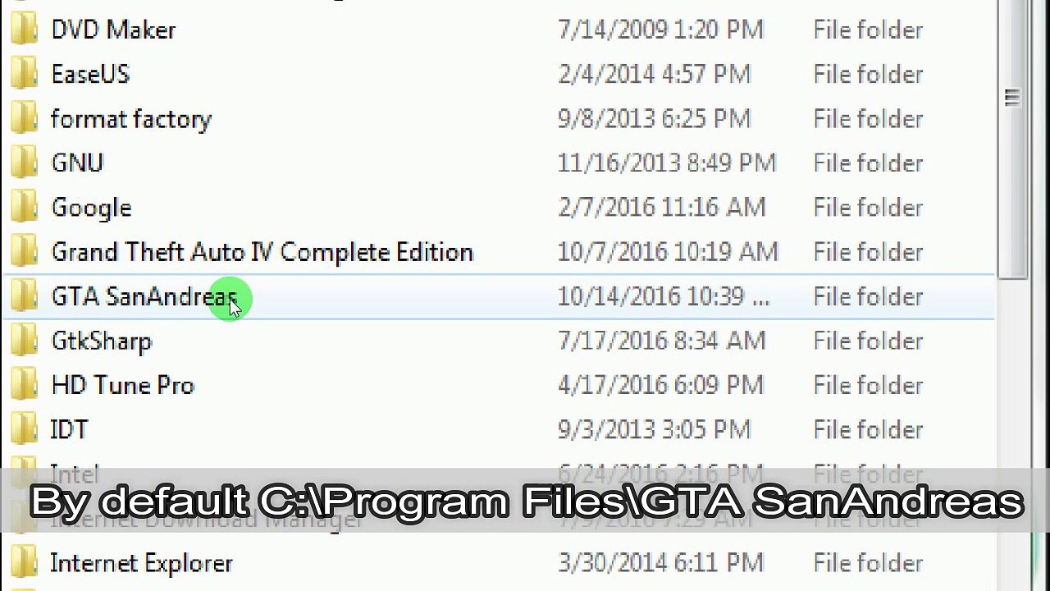Select the IDT folder icon
This screenshot has width=1050, height=591.
(24, 428)
